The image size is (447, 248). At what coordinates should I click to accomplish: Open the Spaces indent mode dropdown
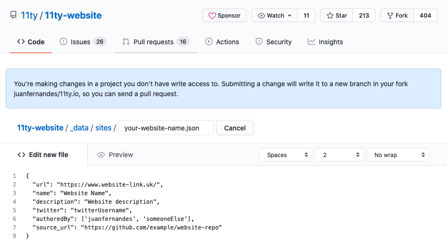[x=286, y=155]
